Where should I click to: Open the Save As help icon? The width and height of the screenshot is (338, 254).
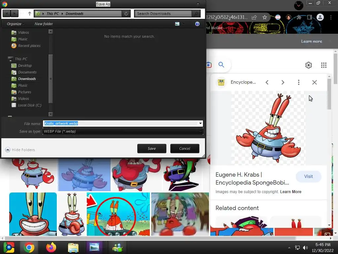pos(197,24)
